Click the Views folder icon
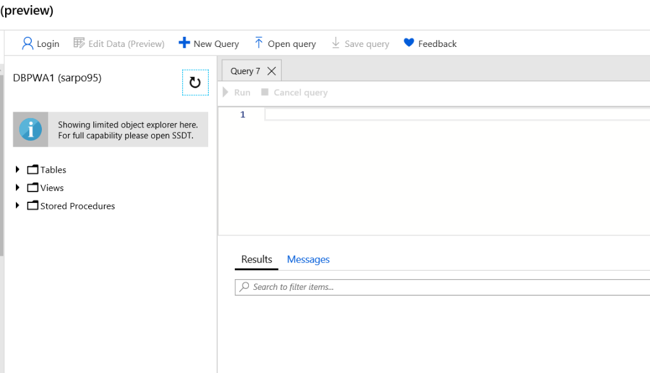650x373 pixels. [x=33, y=188]
